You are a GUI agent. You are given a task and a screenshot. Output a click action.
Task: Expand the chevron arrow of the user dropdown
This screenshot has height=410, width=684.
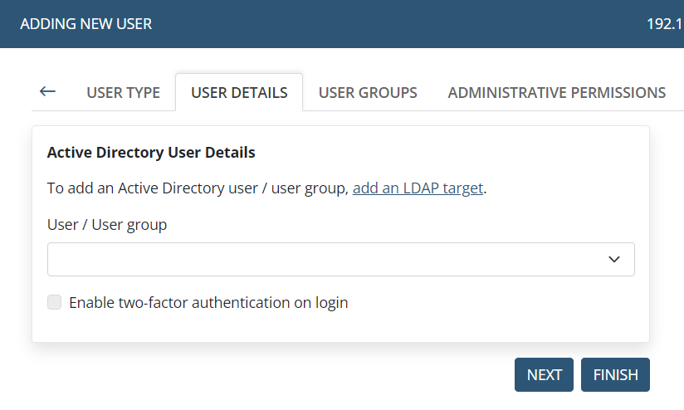(614, 260)
